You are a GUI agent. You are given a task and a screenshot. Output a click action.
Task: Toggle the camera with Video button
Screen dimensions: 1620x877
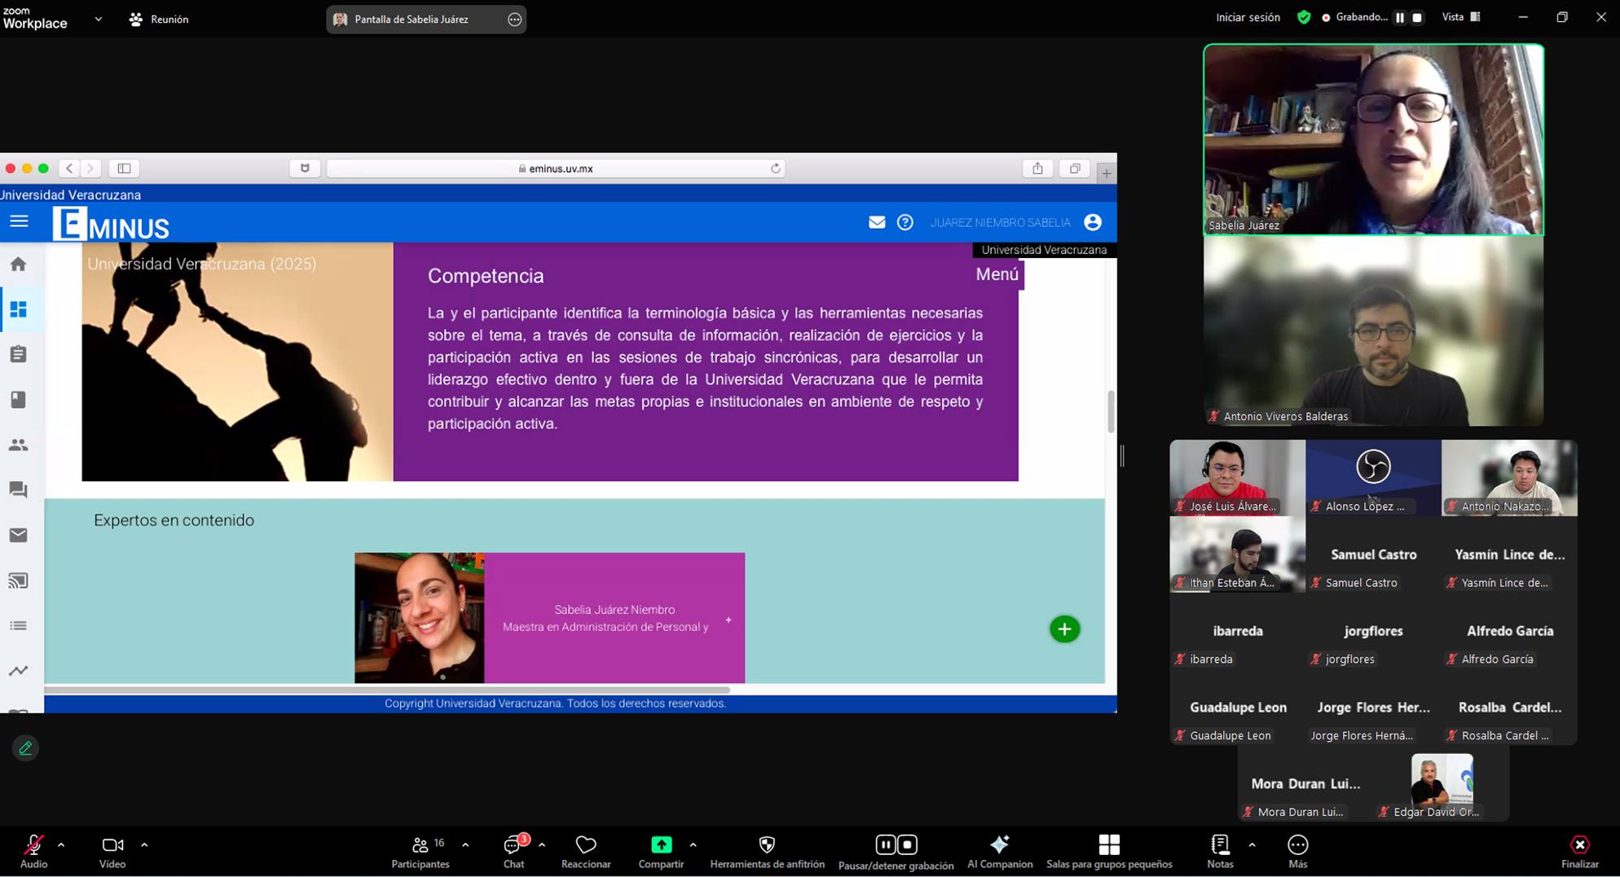(x=112, y=851)
